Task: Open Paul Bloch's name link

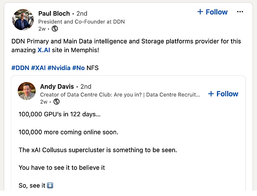Action: click(54, 13)
